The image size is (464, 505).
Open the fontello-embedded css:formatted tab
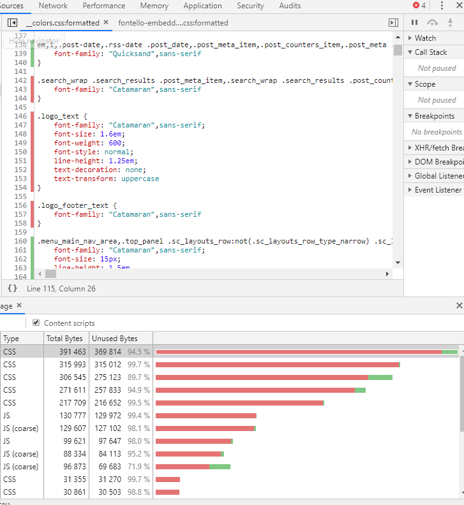click(x=173, y=23)
